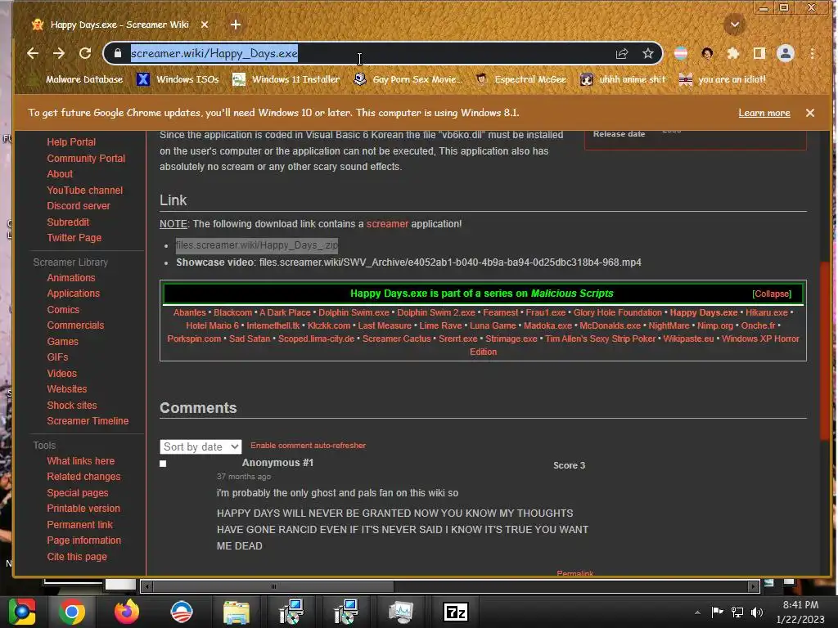Close the Happy Days.exe tab
838x628 pixels.
[x=205, y=25]
